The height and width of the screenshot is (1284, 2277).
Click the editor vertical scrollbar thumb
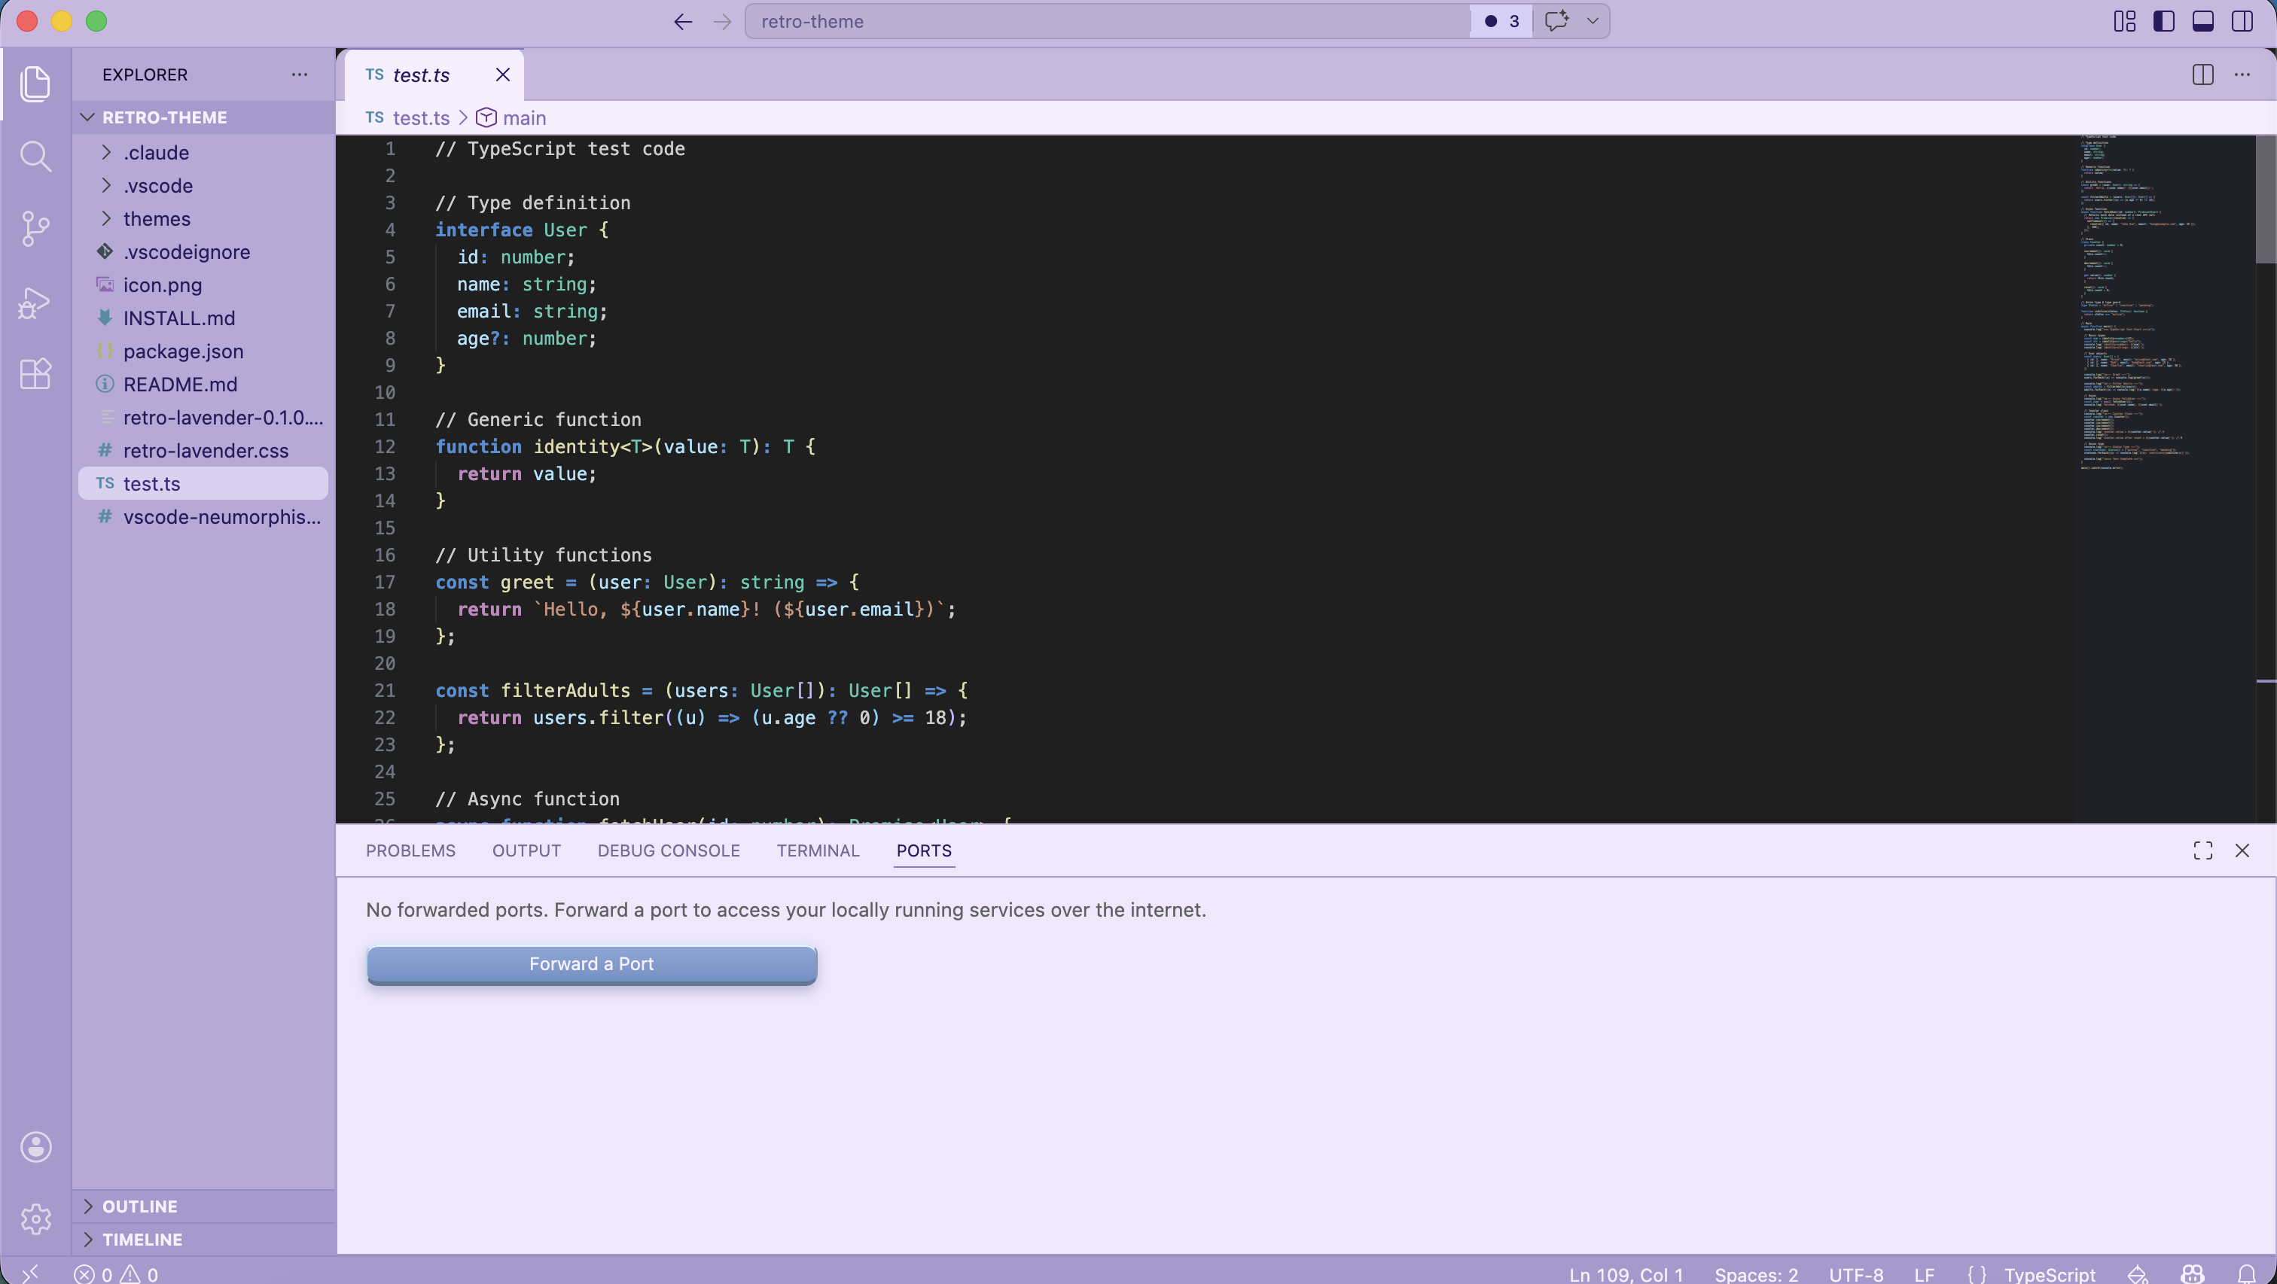point(2265,199)
